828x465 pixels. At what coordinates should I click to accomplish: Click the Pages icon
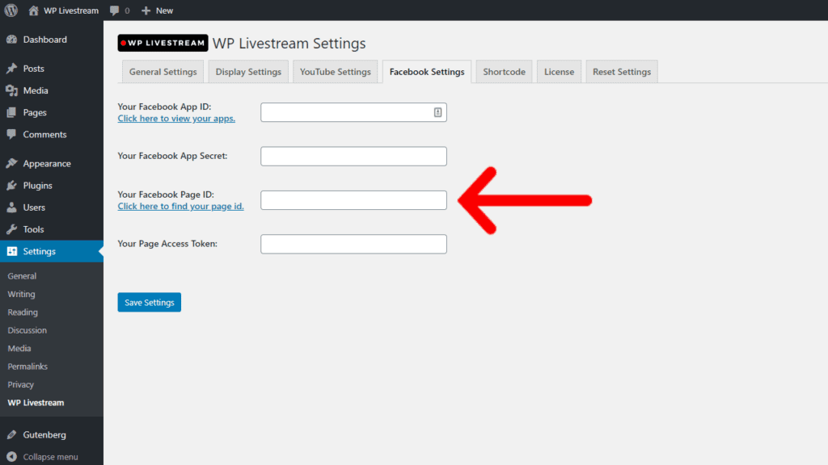[11, 112]
